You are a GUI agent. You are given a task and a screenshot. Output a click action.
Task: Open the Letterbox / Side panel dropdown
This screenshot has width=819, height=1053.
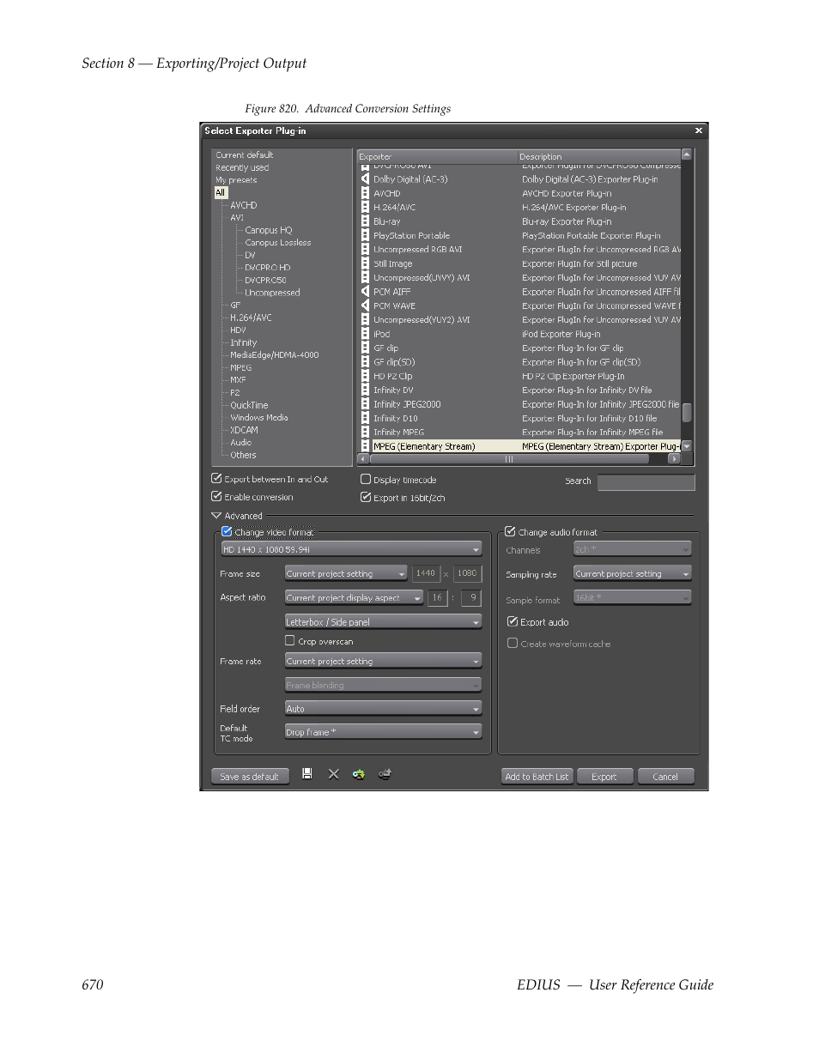[383, 622]
